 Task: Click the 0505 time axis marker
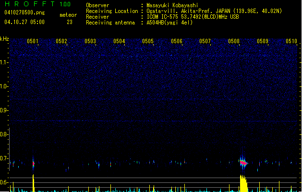pos(148,41)
